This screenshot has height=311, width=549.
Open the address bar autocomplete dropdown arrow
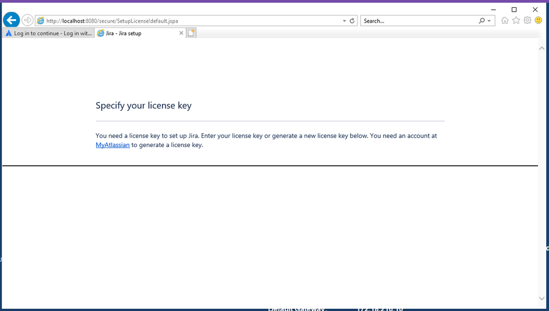point(344,21)
